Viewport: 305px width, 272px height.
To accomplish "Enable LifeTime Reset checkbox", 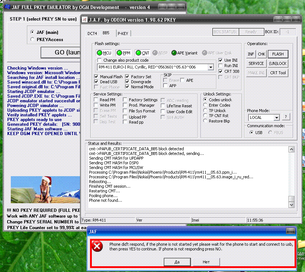I will [x=163, y=106].
